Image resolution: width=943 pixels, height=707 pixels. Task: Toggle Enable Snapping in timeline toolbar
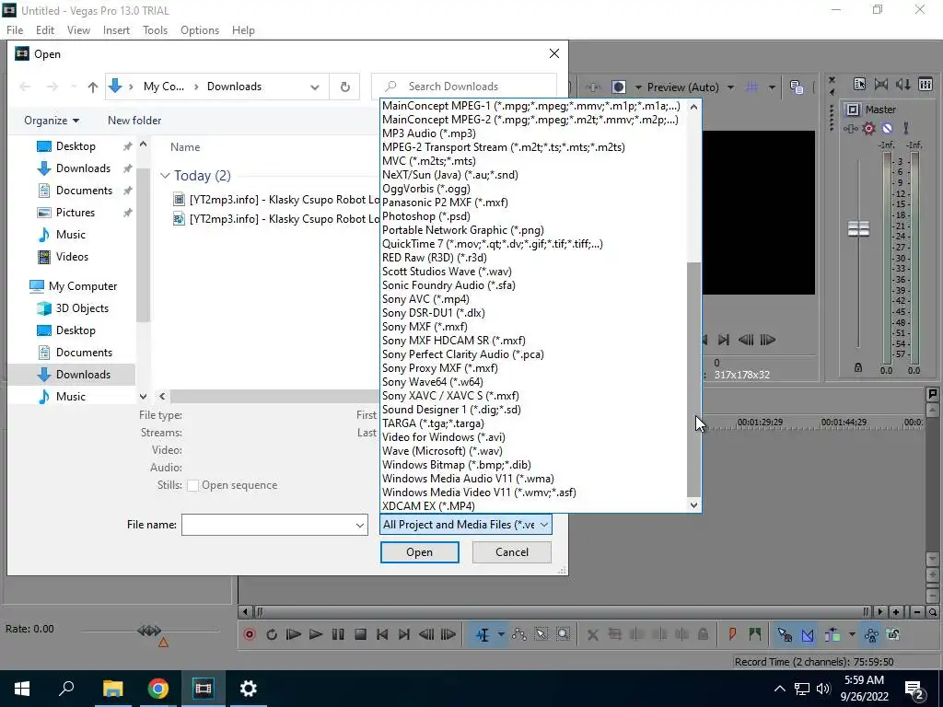(x=785, y=634)
